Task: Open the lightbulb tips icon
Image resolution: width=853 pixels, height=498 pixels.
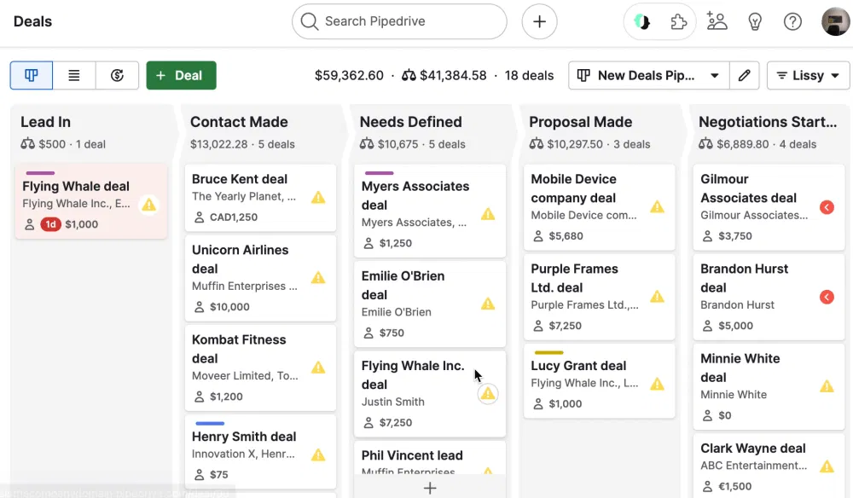Action: click(x=755, y=22)
